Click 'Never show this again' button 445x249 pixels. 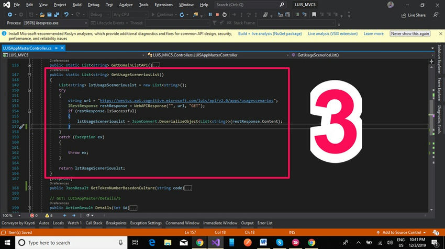click(x=410, y=33)
